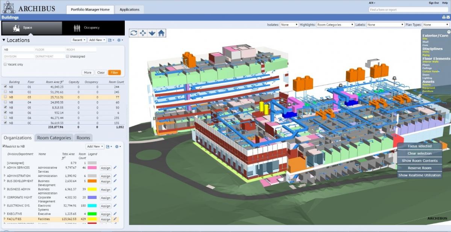Click ELECTRONIC SYS. cyan legend swatch
The width and height of the screenshot is (451, 232).
click(92, 206)
